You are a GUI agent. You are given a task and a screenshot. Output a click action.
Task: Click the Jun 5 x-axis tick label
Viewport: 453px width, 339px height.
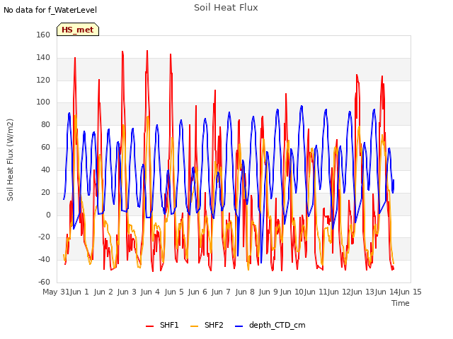coord(174,292)
